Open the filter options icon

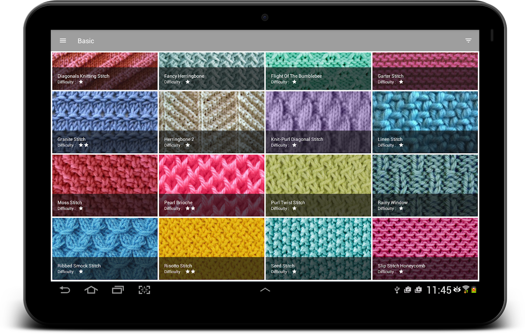click(468, 41)
